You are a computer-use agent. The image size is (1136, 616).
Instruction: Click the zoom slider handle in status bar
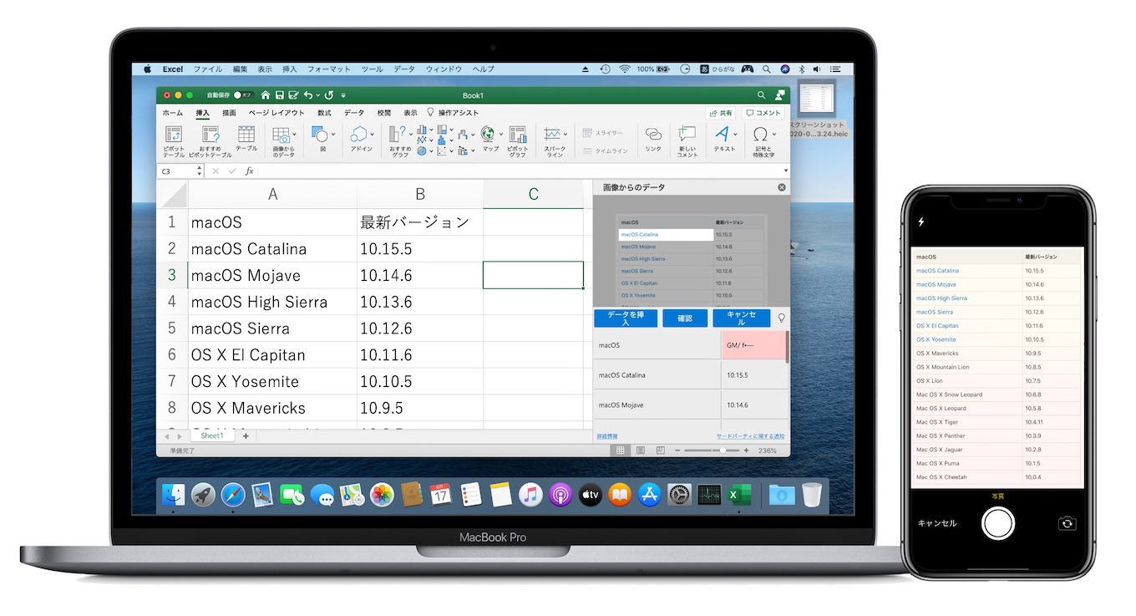[x=722, y=451]
